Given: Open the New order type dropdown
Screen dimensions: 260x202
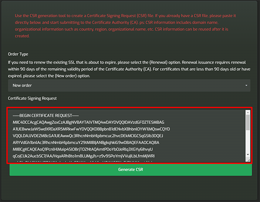Looking at the screenshot, I should [x=129, y=85].
